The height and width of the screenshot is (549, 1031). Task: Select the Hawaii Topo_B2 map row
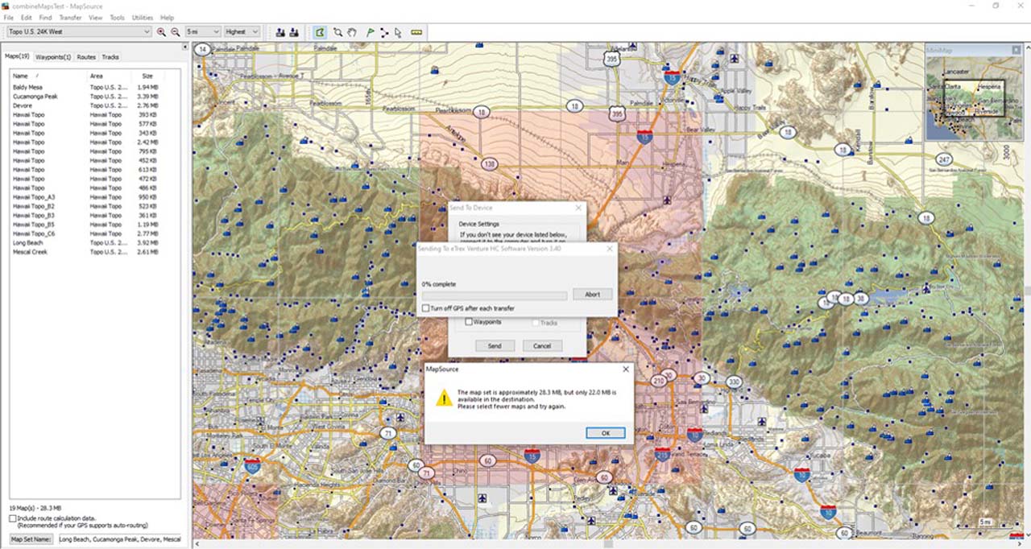click(85, 206)
